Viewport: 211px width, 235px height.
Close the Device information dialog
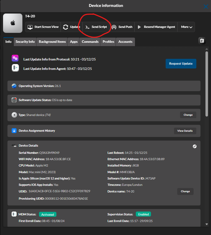pos(206,7)
